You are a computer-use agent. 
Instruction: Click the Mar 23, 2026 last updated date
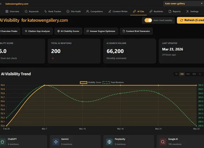172,49
